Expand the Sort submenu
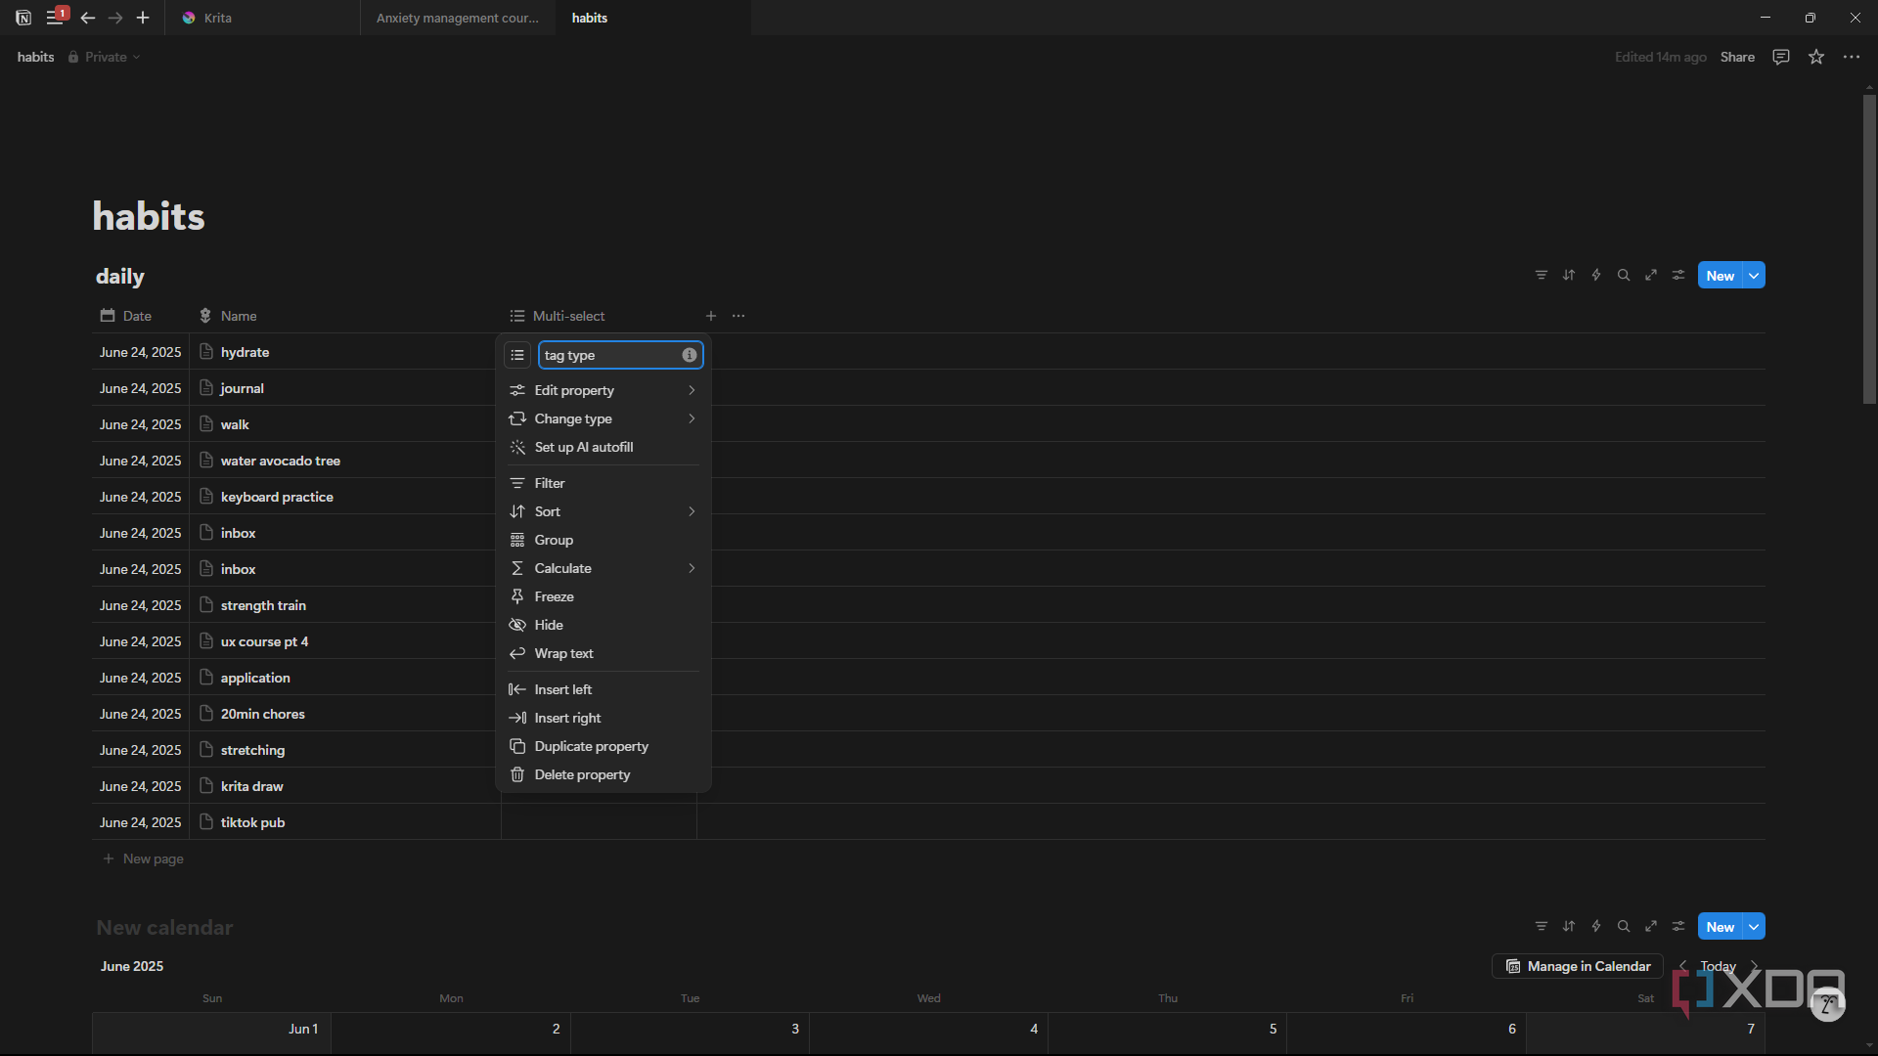1878x1056 pixels. coord(604,511)
